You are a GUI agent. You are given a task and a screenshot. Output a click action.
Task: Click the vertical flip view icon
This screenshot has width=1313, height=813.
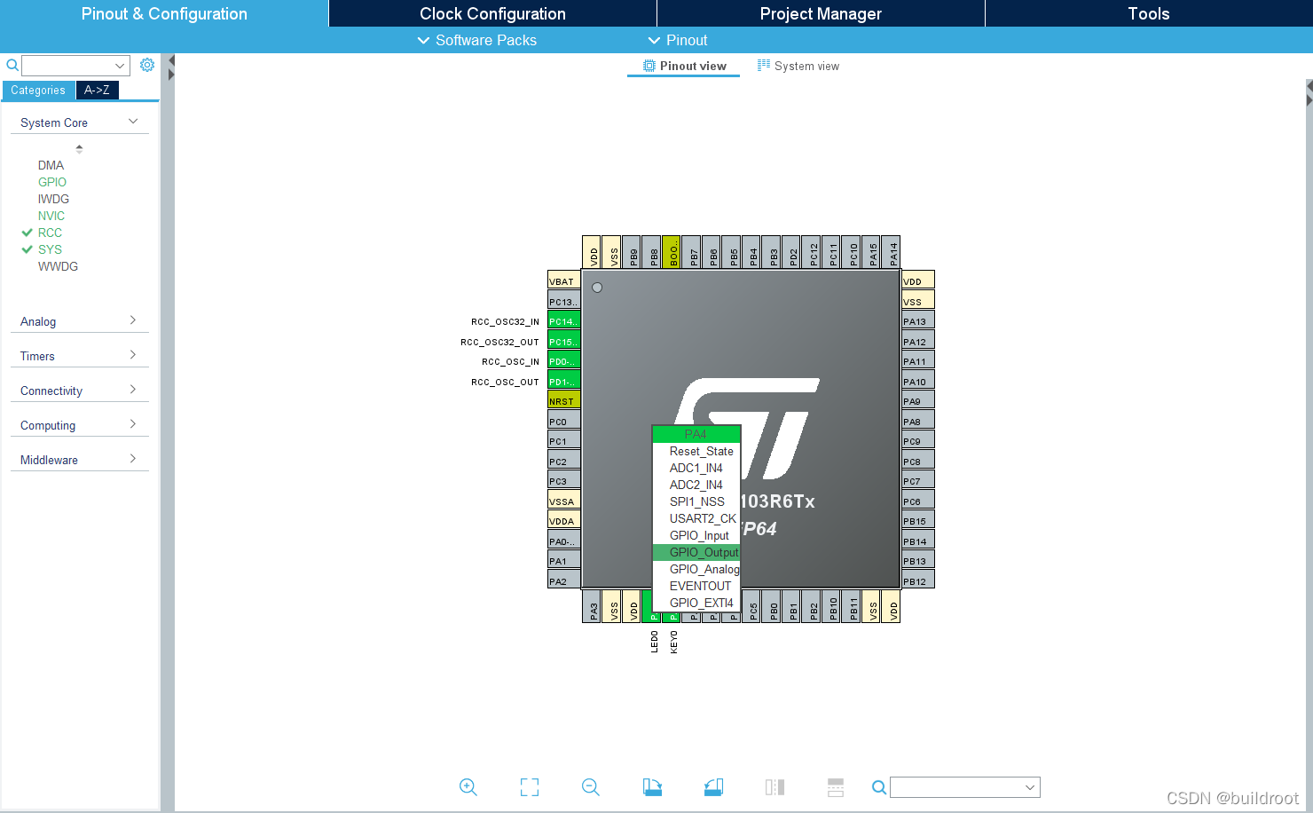coord(836,787)
